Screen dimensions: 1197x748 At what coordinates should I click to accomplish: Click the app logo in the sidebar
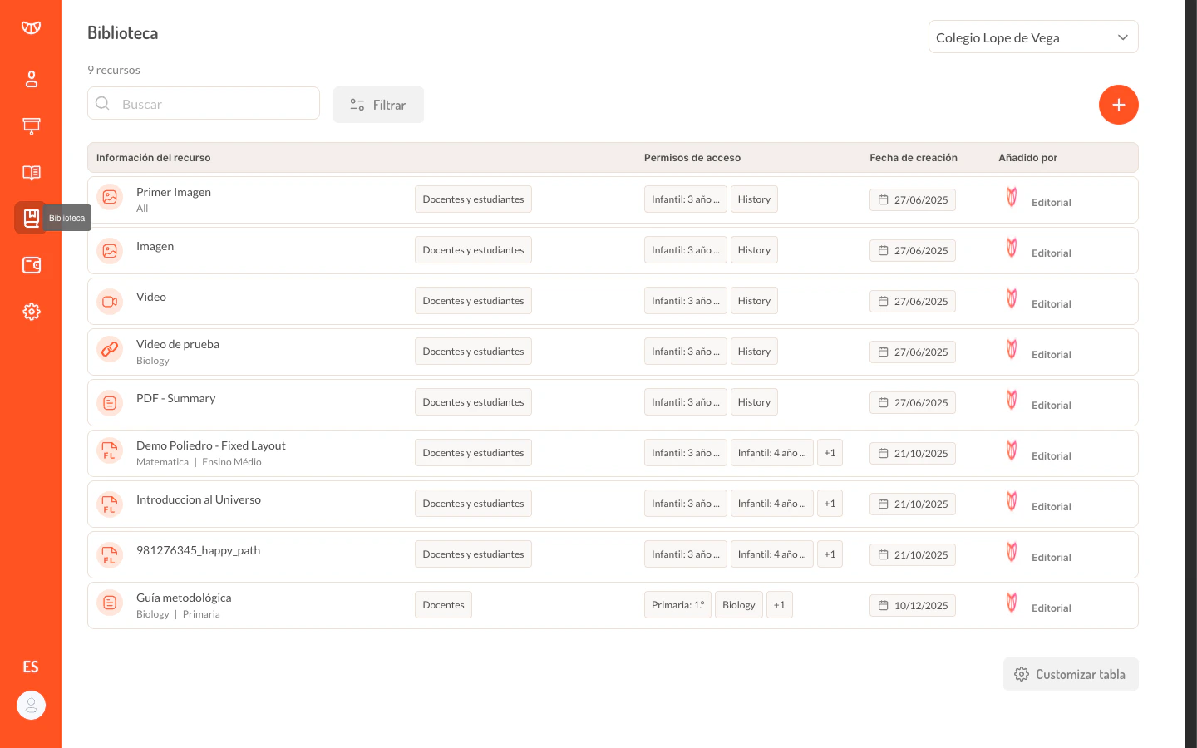tap(31, 27)
